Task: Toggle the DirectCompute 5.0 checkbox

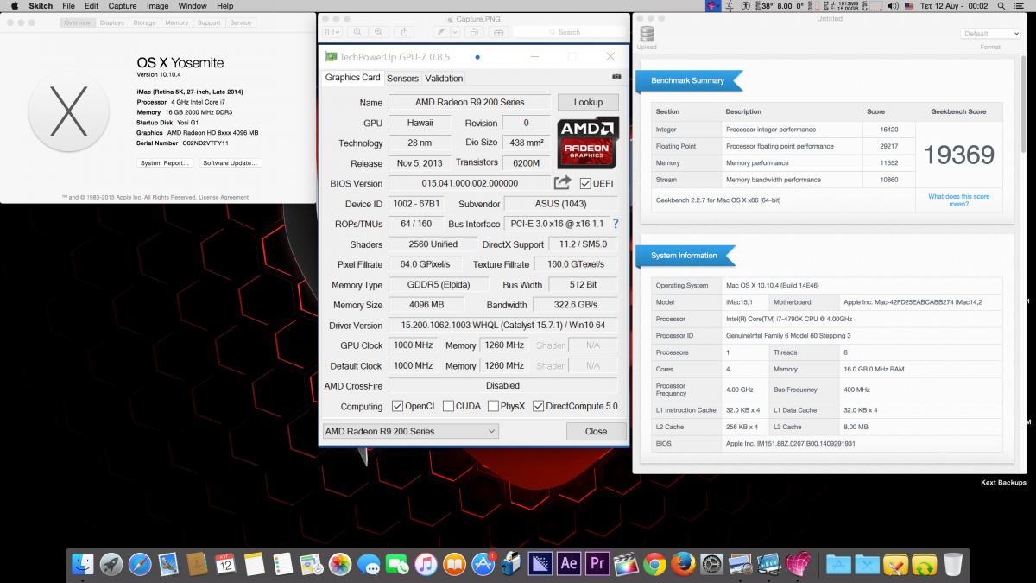Action: (538, 406)
